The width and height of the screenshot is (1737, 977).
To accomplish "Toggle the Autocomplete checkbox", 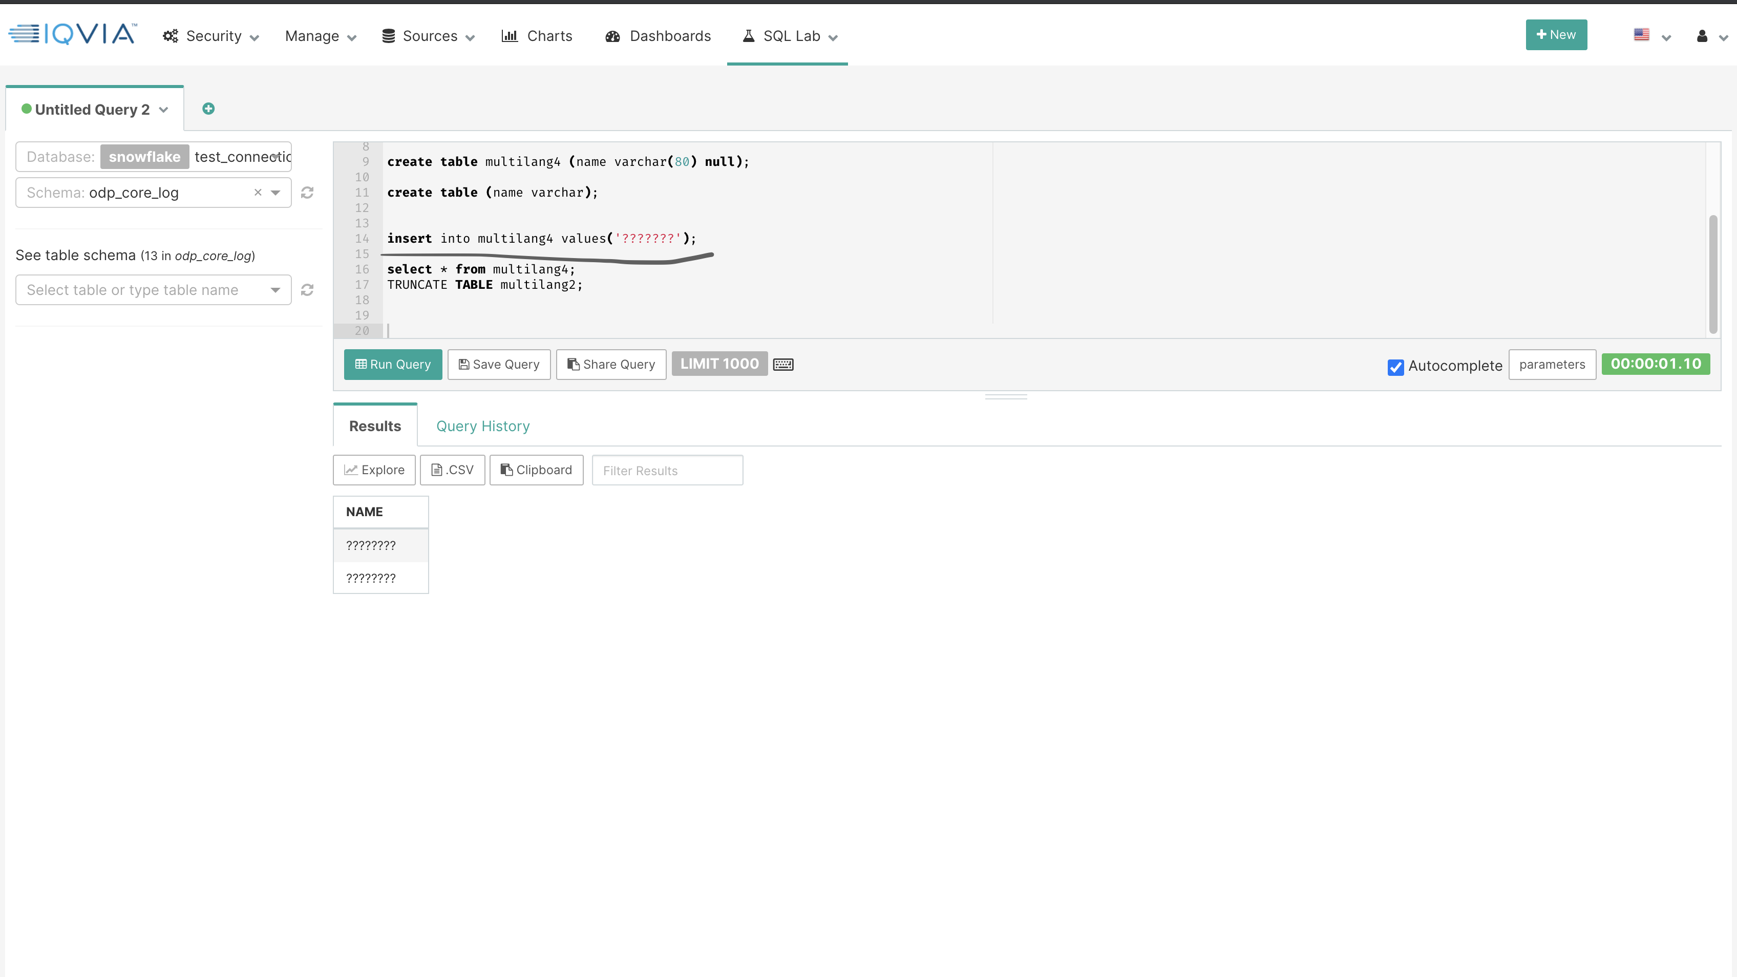I will point(1395,367).
